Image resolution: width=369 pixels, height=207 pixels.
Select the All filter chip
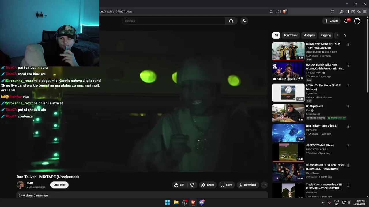point(276,35)
